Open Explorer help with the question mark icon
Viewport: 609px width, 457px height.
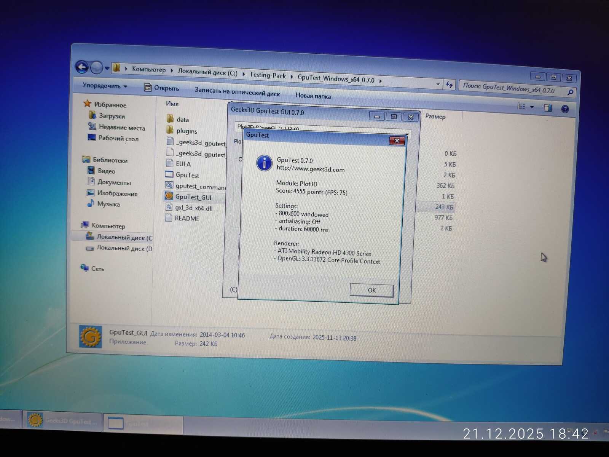pyautogui.click(x=565, y=109)
